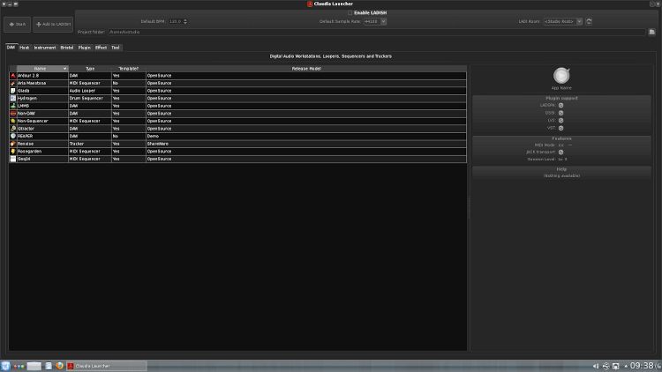Click the REAPER row icon
This screenshot has height=372, width=662.
coord(13,137)
